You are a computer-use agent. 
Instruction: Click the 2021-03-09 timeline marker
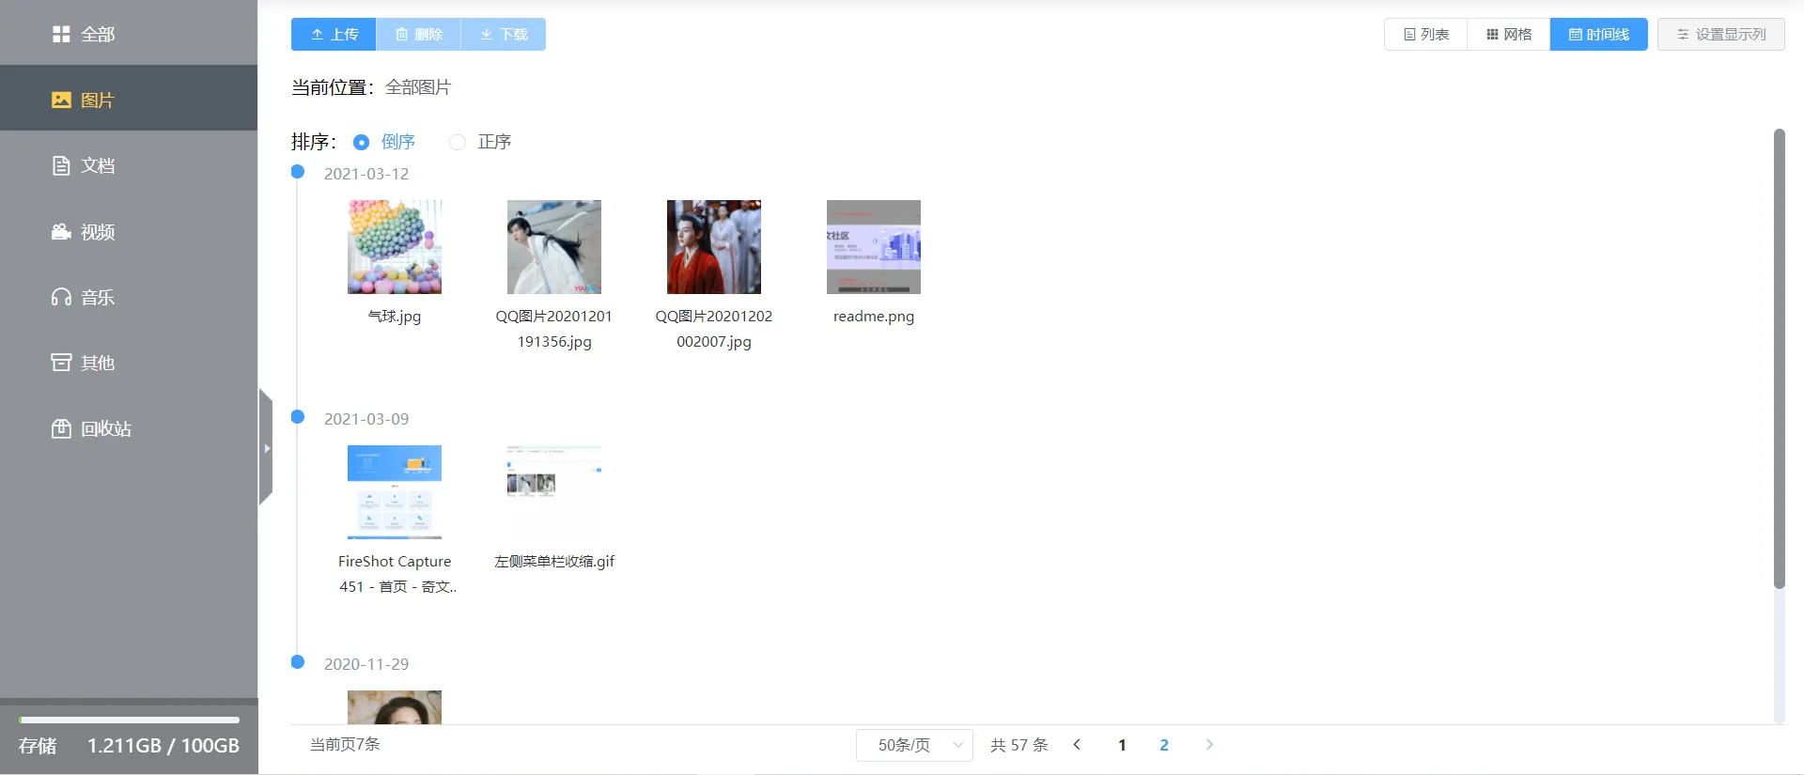tap(298, 417)
